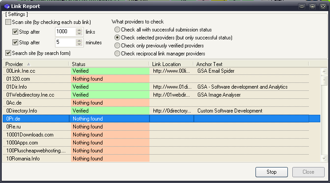Select the 01Dir.Info provider row
The image size is (330, 183).
pos(35,87)
